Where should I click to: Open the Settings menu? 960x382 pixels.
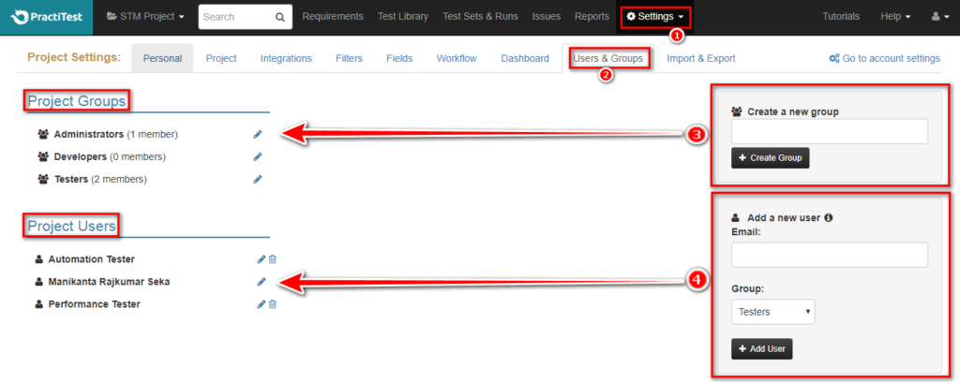[655, 17]
